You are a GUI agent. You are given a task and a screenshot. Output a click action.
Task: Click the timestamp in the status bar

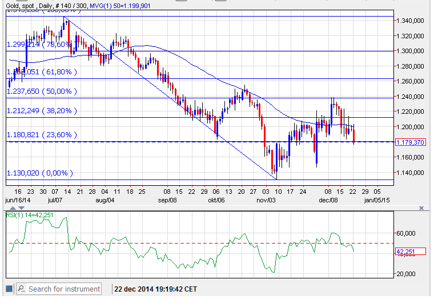pos(156,289)
